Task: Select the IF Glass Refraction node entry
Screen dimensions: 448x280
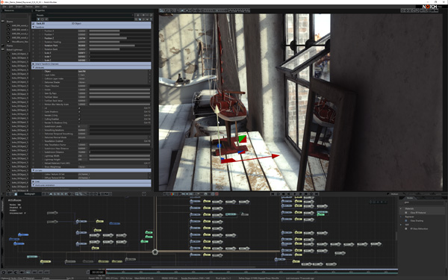Action: [x=419, y=228]
